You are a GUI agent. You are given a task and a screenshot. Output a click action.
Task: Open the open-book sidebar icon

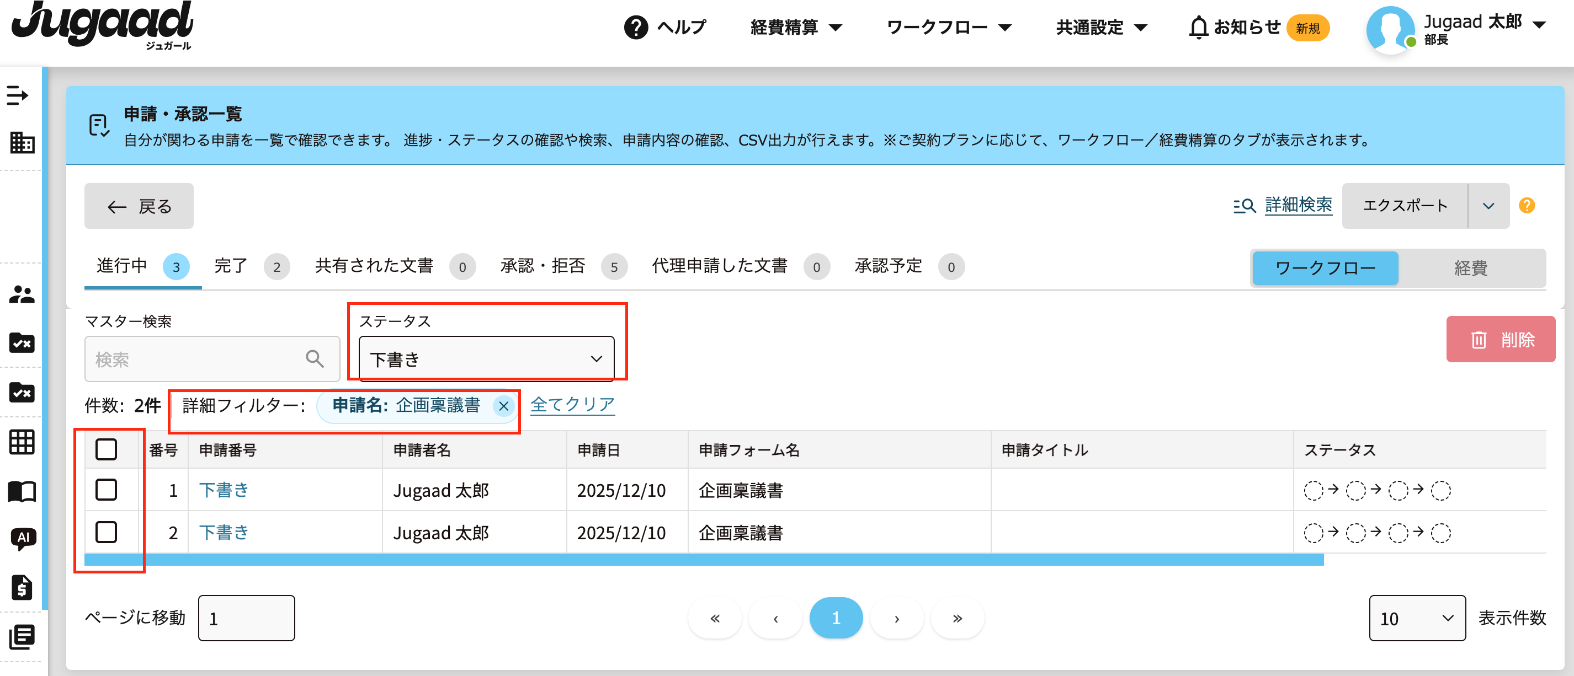pyautogui.click(x=22, y=491)
